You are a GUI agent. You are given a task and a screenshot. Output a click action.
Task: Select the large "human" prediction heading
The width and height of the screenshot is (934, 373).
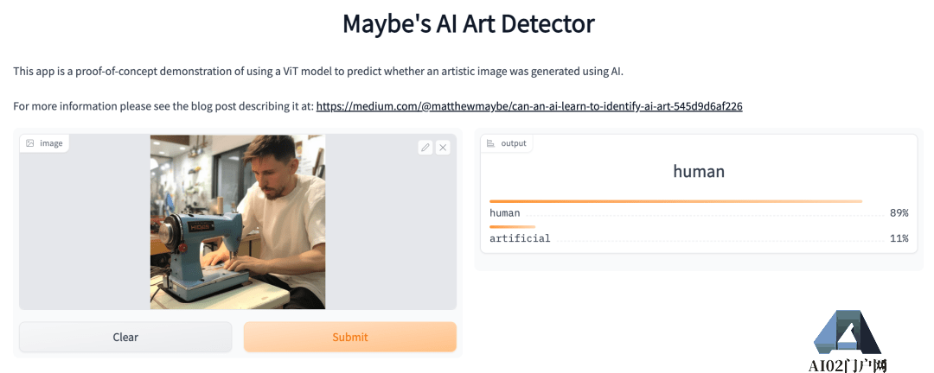click(699, 171)
